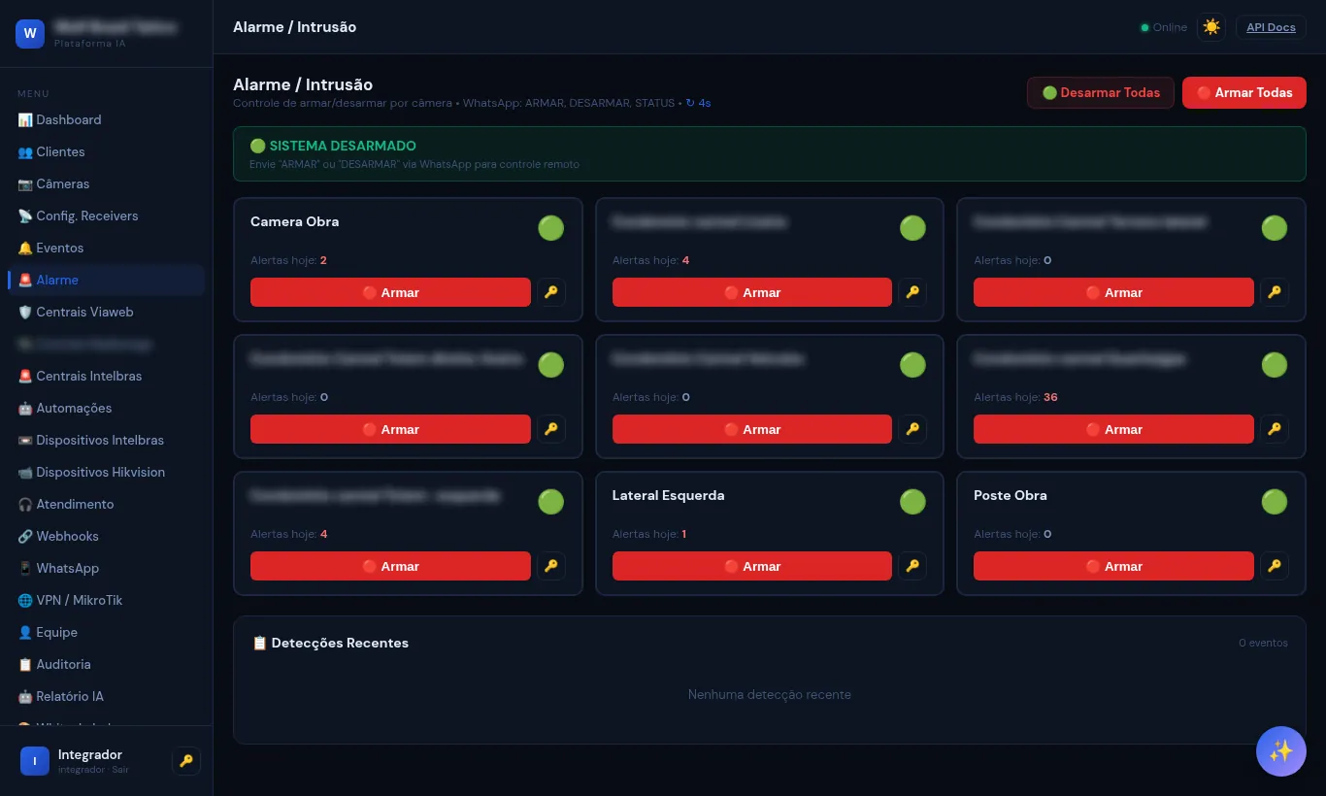This screenshot has width=1326, height=796.
Task: Click the Armar Todas button
Action: click(1244, 92)
